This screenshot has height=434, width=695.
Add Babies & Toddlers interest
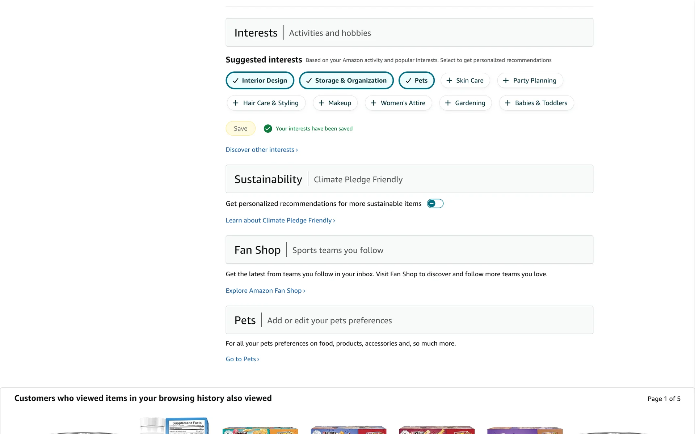point(536,103)
